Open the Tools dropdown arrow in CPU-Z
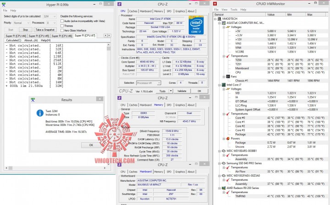This screenshot has height=205, width=330. (x=171, y=91)
